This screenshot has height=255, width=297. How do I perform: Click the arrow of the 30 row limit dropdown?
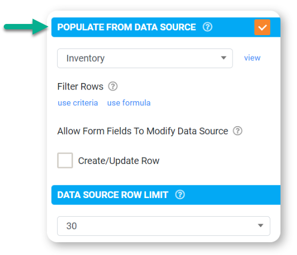pos(261,226)
